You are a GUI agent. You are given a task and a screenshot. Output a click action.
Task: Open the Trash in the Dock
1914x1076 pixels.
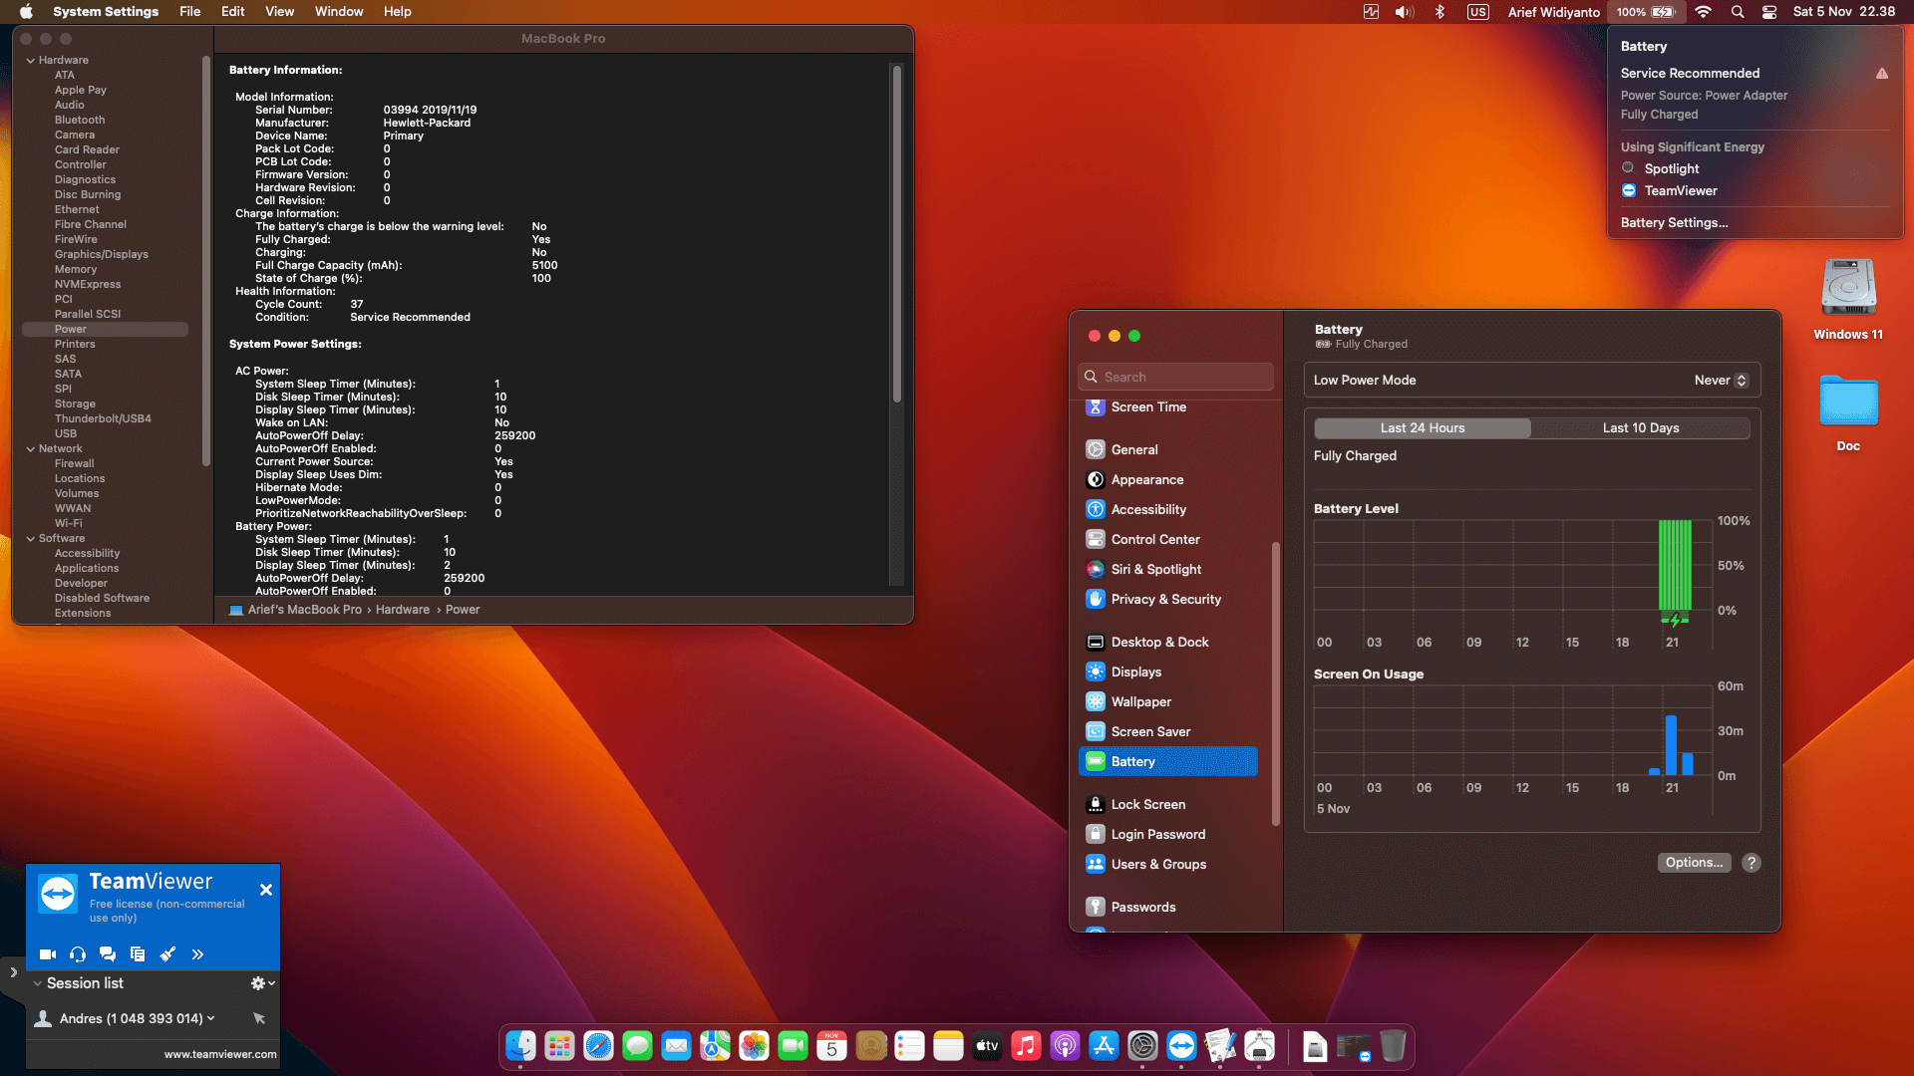click(x=1393, y=1046)
